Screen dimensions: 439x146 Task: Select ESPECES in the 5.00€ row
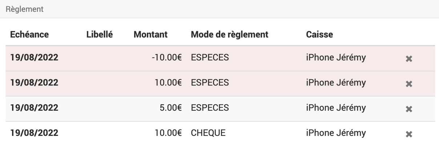click(210, 108)
